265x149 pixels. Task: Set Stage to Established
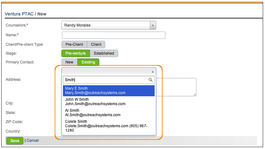coord(104,53)
